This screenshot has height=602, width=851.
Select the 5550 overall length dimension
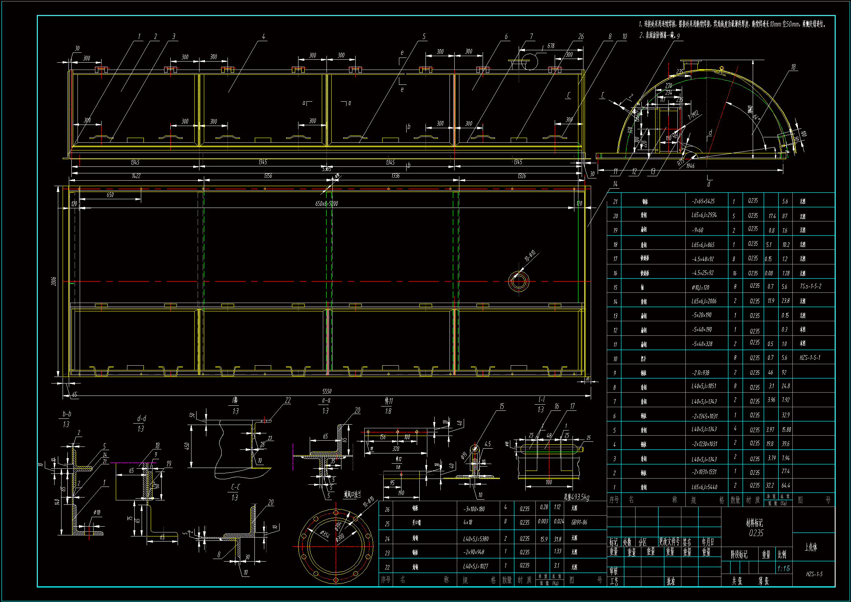pyautogui.click(x=326, y=392)
